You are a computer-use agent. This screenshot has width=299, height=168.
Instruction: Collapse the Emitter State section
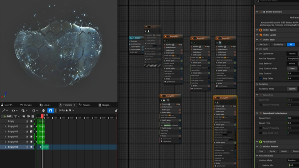[x=257, y=40]
